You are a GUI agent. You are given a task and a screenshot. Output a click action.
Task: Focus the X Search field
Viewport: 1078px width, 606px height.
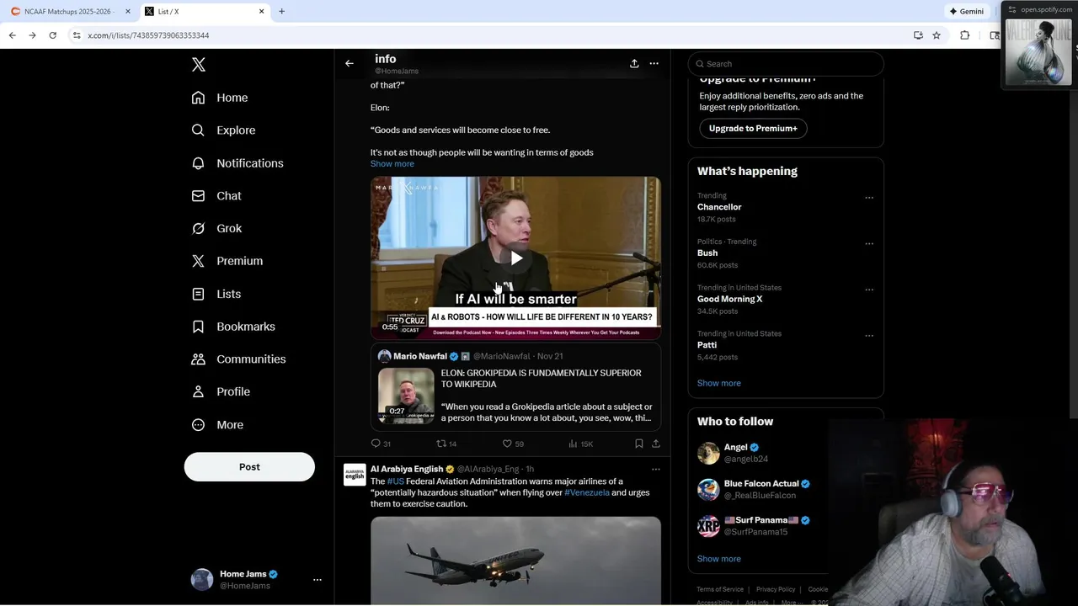point(786,64)
